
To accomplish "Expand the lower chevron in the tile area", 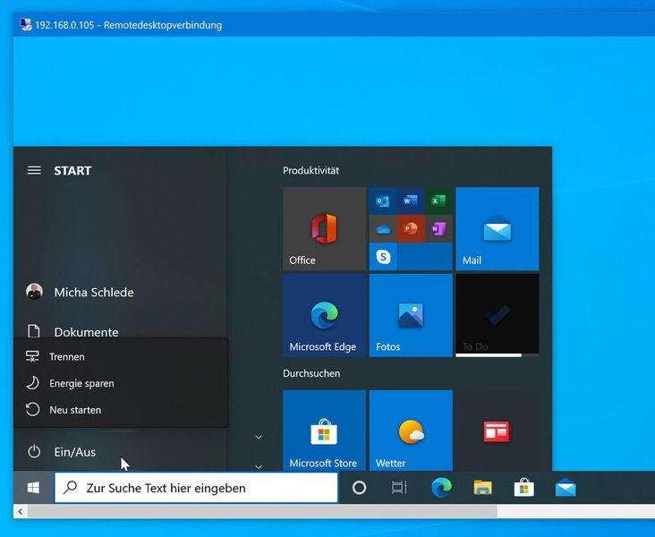I will point(259,466).
